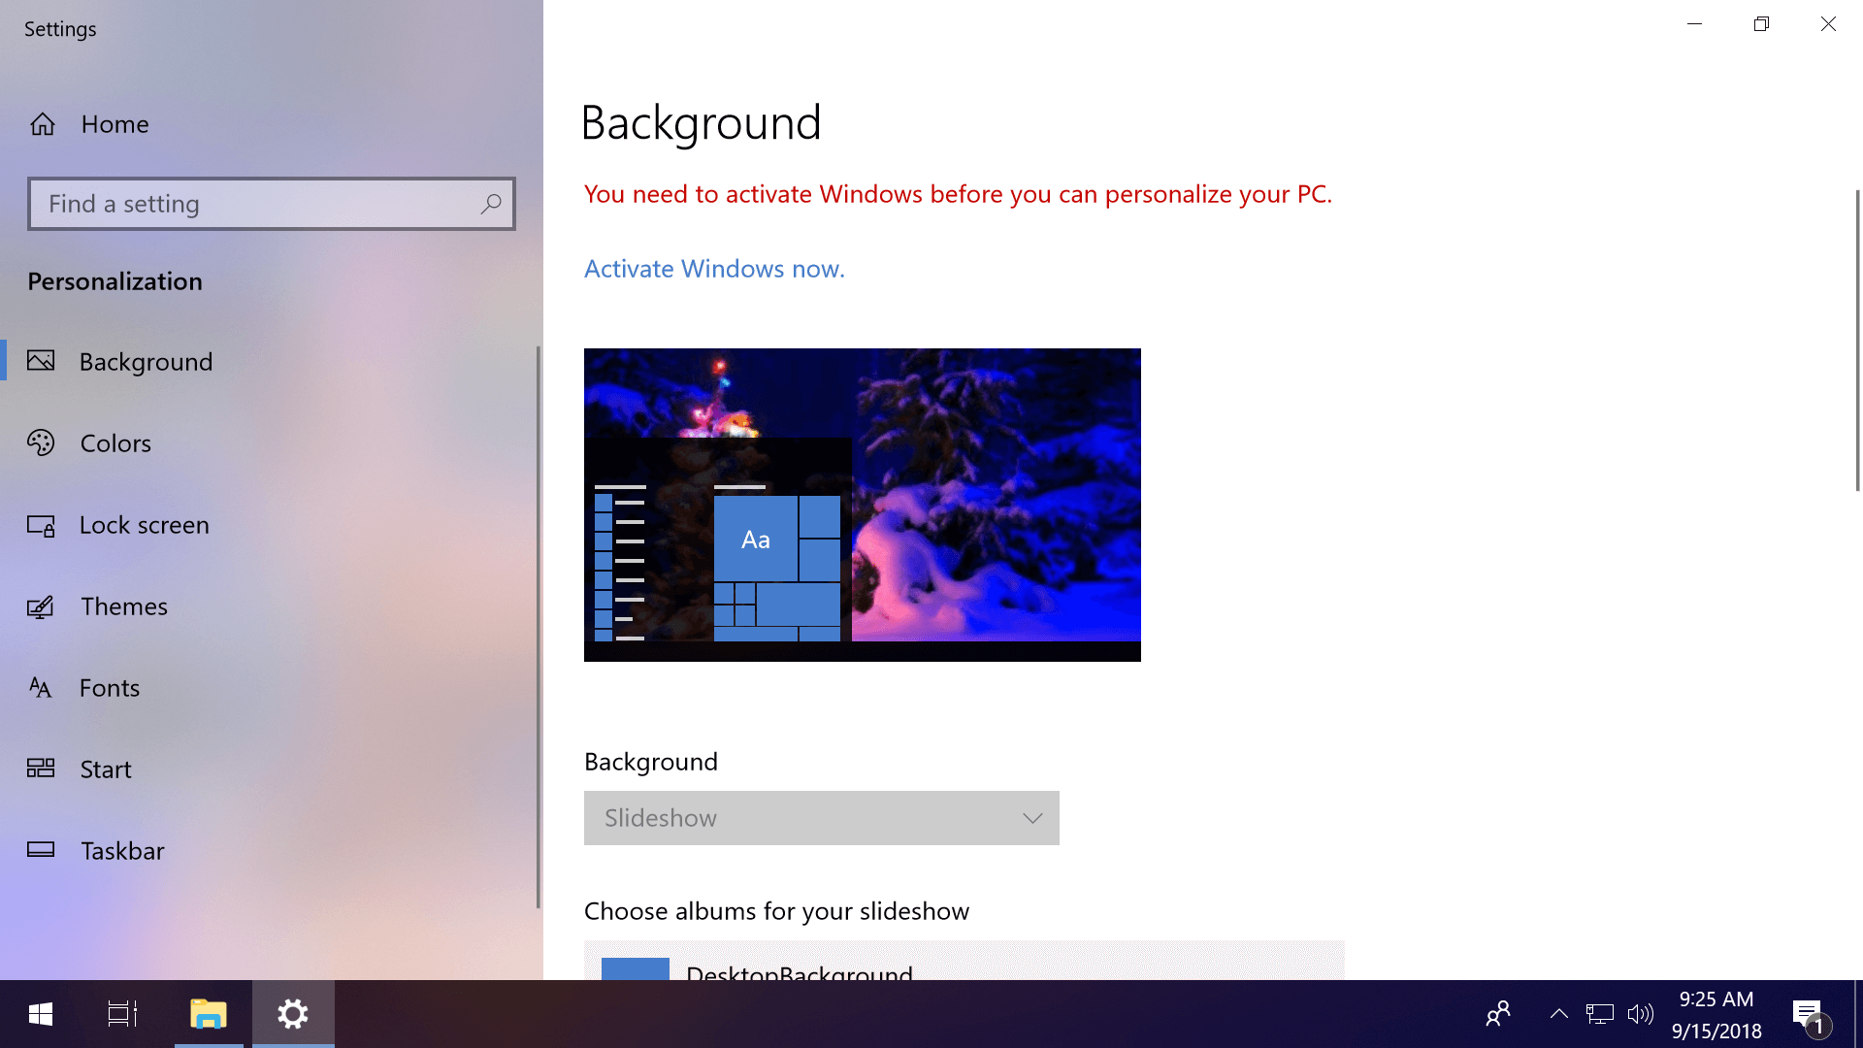This screenshot has width=1863, height=1048.
Task: Adjust volume using speaker tray icon
Action: (1639, 1013)
